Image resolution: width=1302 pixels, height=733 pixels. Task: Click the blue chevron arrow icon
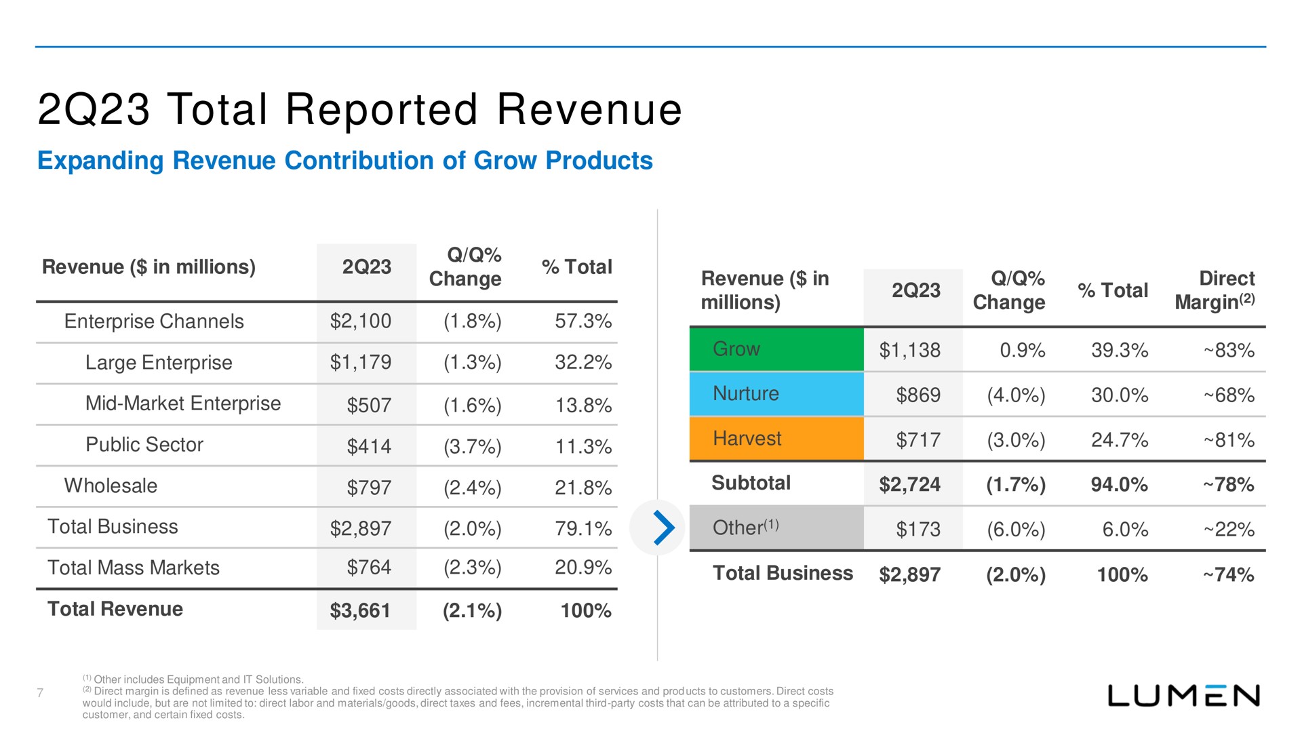point(663,528)
